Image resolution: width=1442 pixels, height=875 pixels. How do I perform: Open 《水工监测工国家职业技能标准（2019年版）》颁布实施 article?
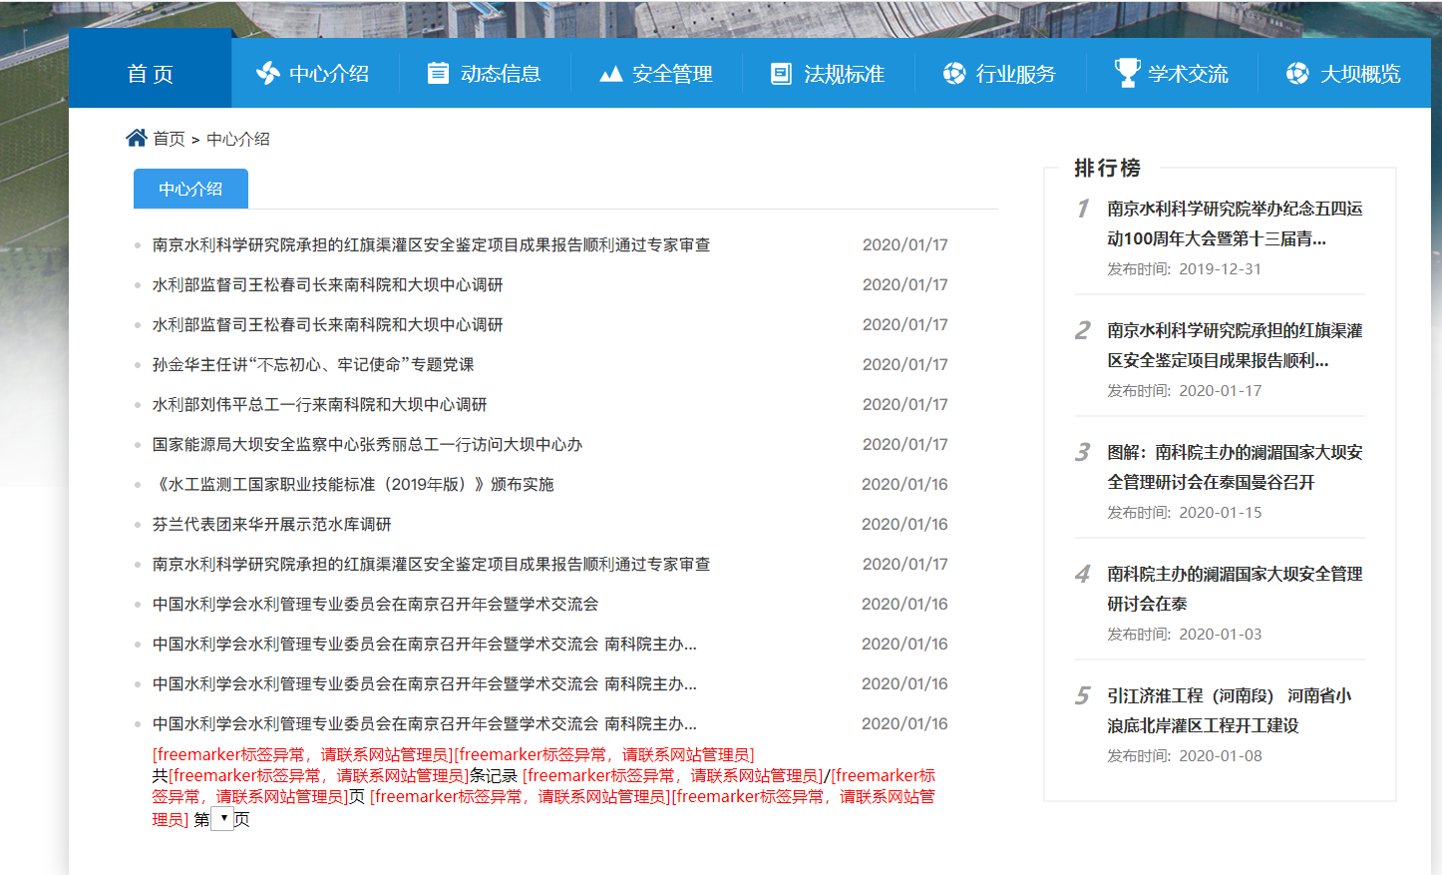pos(353,484)
